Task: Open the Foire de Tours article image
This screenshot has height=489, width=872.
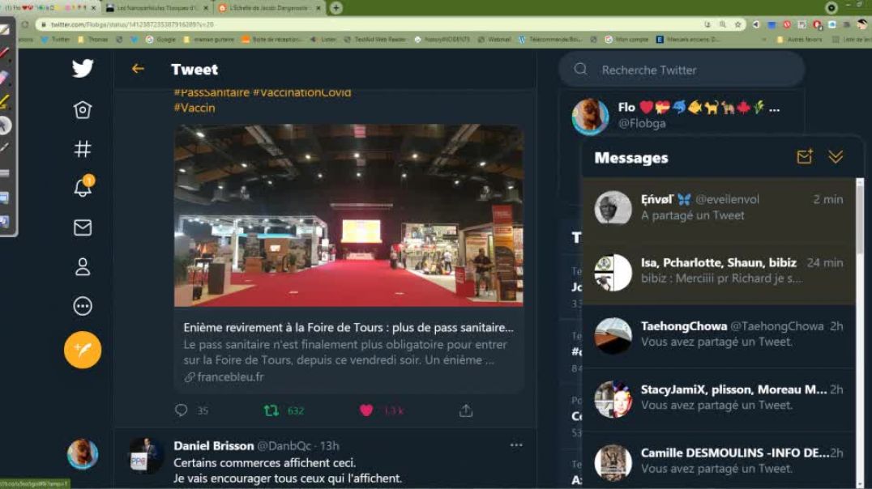Action: coord(348,215)
